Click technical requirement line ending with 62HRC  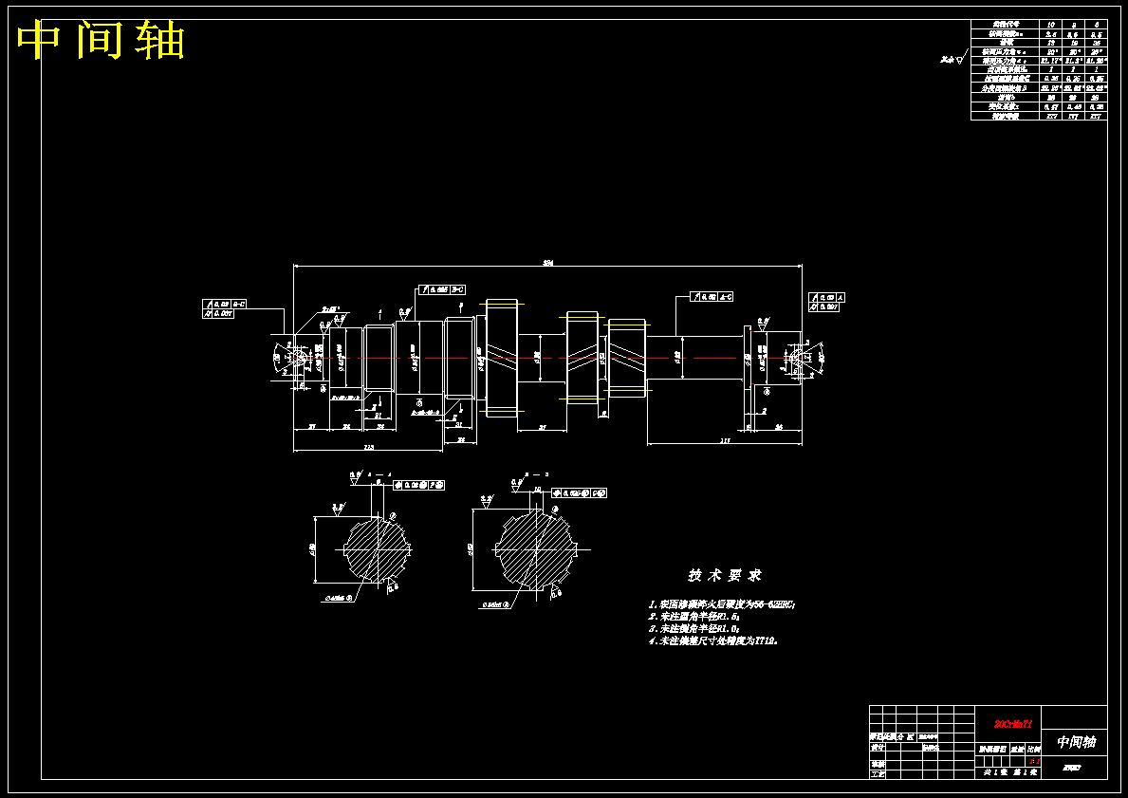[x=722, y=605]
